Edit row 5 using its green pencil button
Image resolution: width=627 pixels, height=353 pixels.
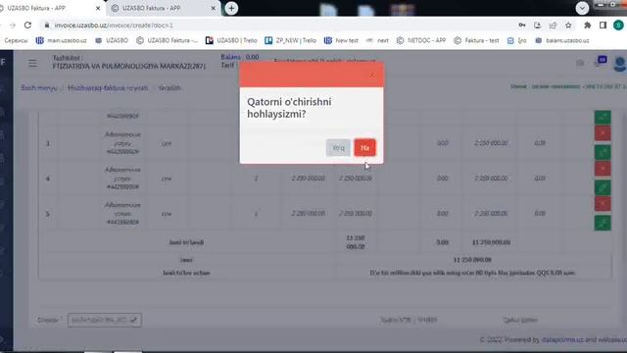click(x=603, y=223)
